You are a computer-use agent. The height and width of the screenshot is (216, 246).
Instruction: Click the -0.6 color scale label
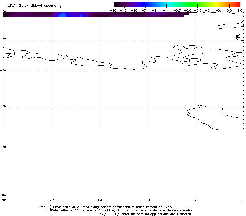[x=187, y=11]
